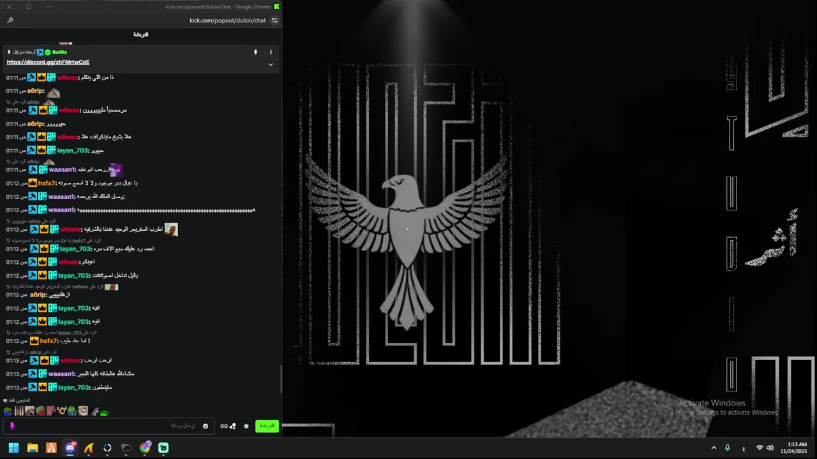Click the zoom magnifier icon in address bar
Viewport: 817px width, 459px height.
[10, 20]
